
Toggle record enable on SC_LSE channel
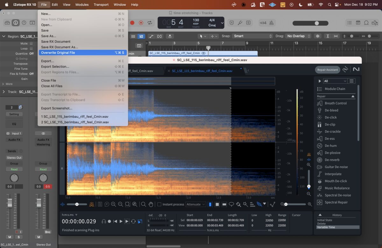[x=17, y=232]
